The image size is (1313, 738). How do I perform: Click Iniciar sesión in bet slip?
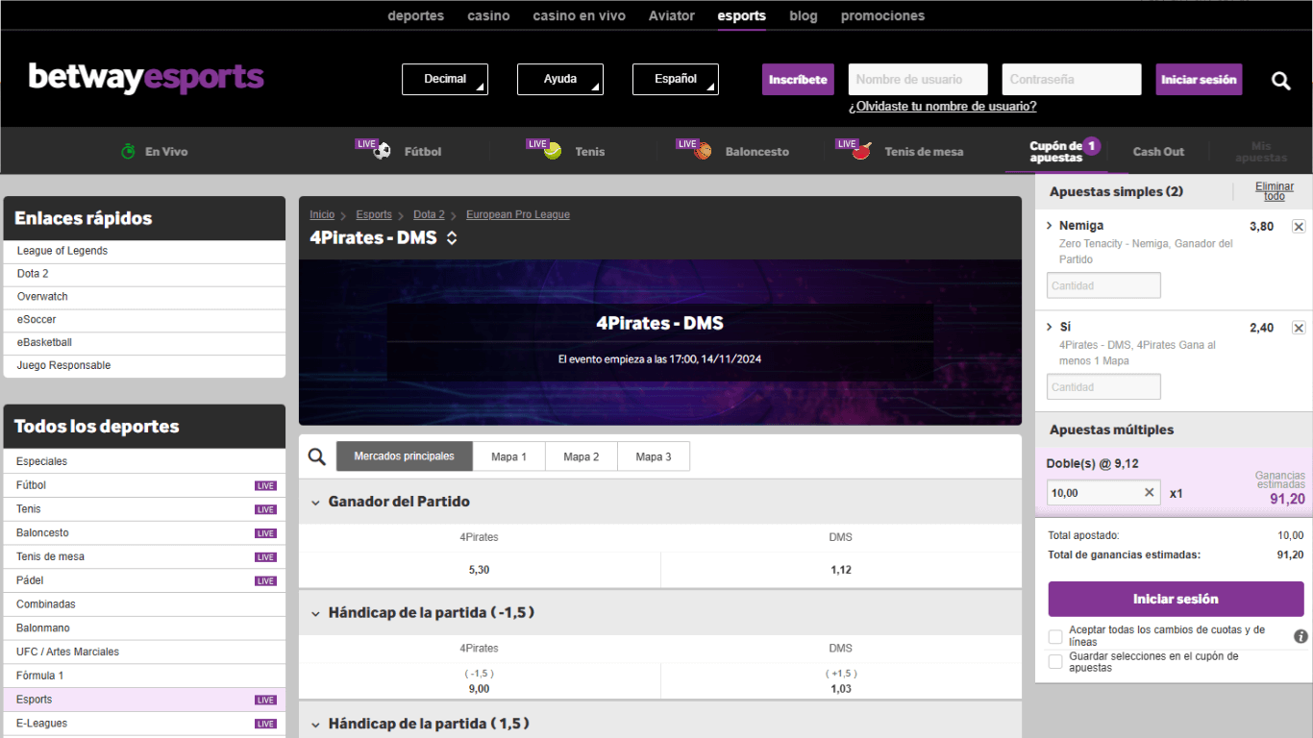pyautogui.click(x=1176, y=599)
